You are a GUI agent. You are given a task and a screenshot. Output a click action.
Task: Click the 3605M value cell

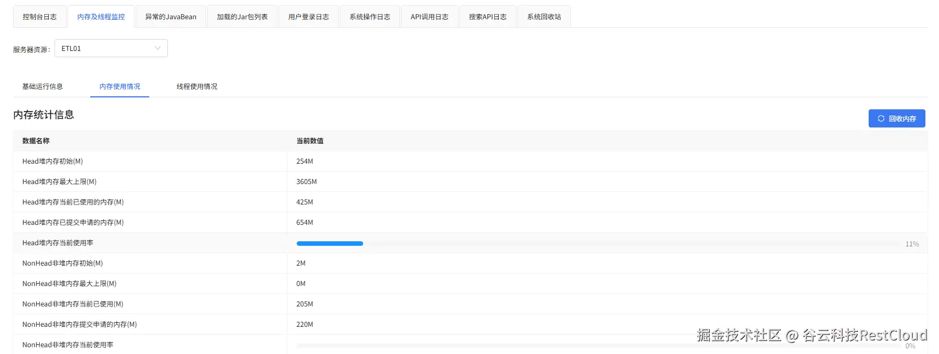point(607,182)
